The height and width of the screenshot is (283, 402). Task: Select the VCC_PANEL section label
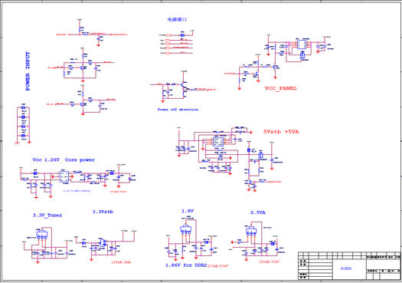[281, 88]
